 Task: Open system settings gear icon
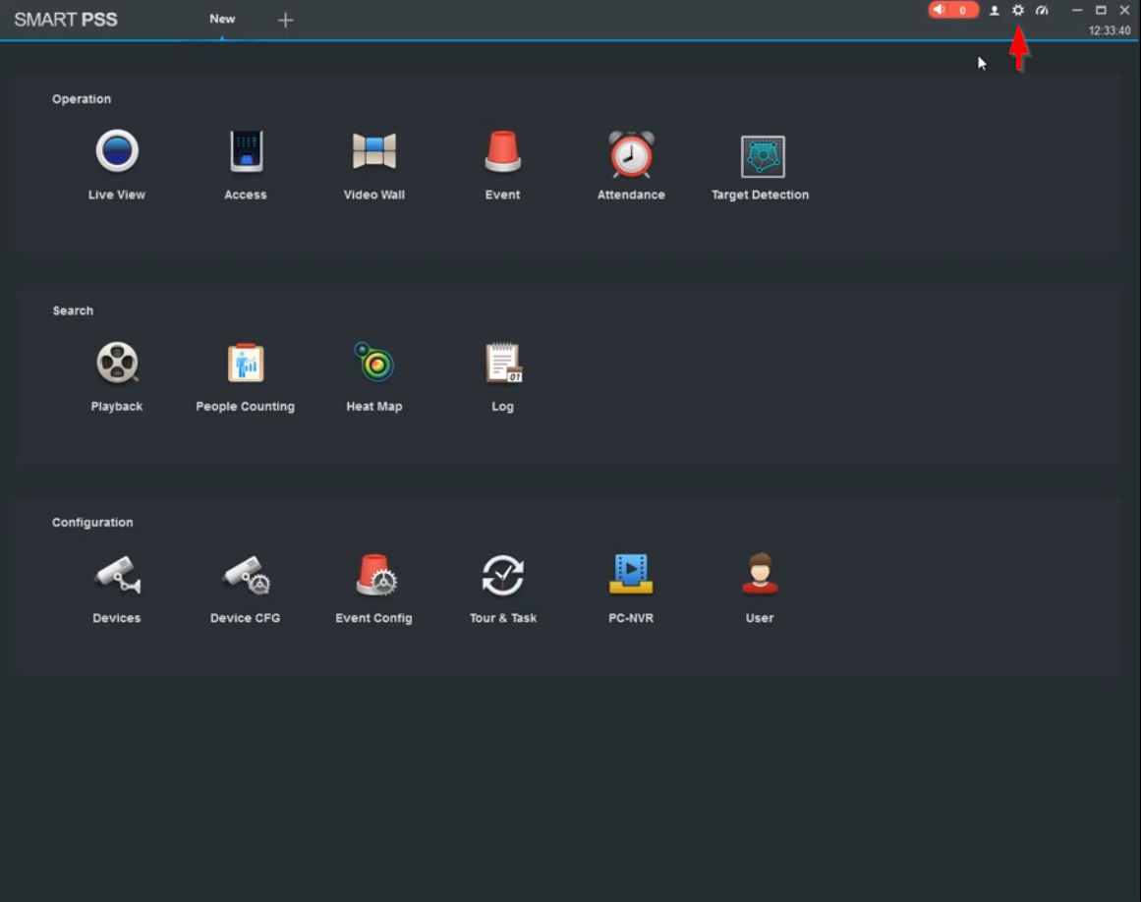coord(1018,10)
